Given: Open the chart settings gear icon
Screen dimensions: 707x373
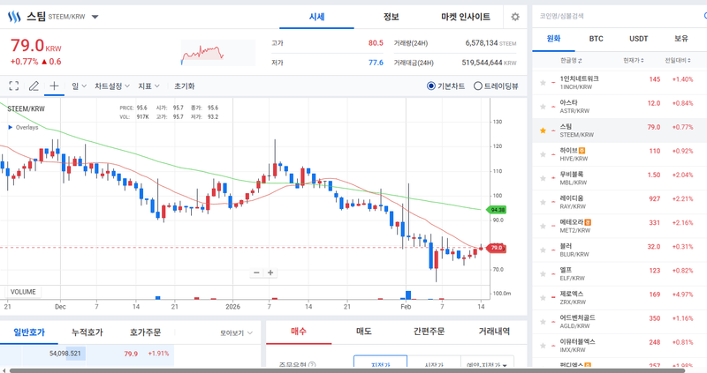Looking at the screenshot, I should (x=515, y=17).
